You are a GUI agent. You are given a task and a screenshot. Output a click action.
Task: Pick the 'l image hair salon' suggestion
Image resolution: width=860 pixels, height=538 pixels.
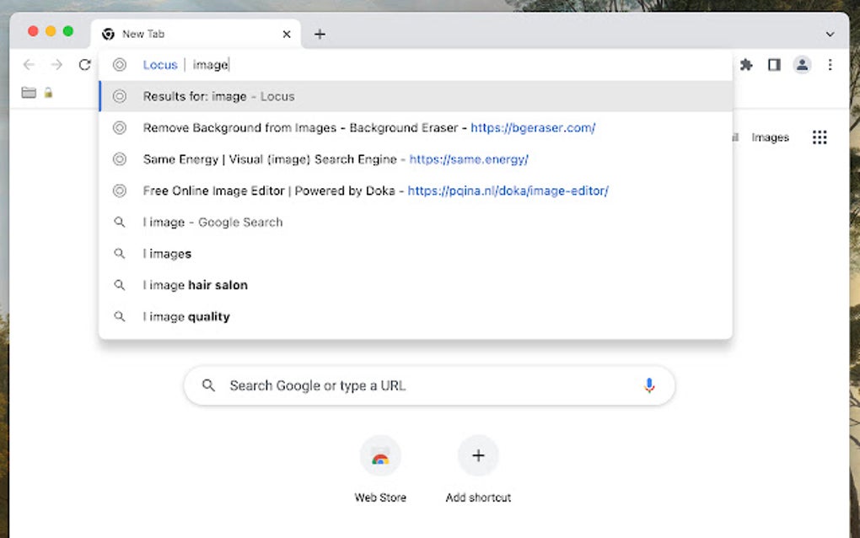pos(416,285)
